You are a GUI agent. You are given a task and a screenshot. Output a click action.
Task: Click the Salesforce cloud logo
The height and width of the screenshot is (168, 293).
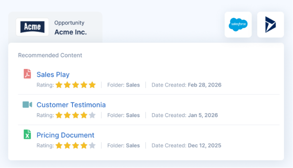(238, 25)
